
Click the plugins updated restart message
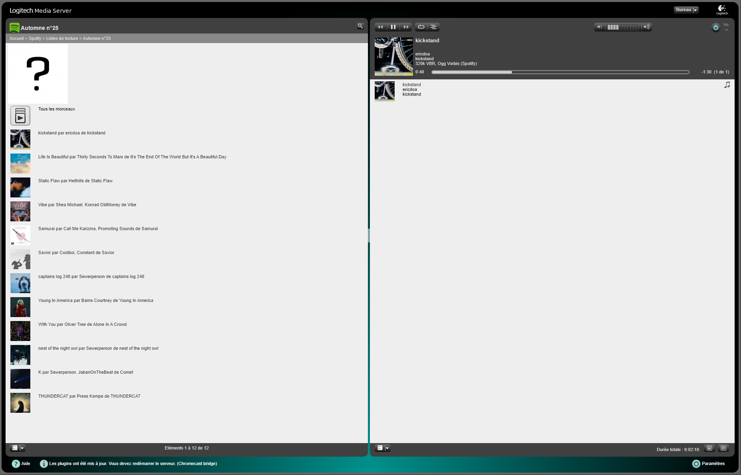[x=133, y=463]
